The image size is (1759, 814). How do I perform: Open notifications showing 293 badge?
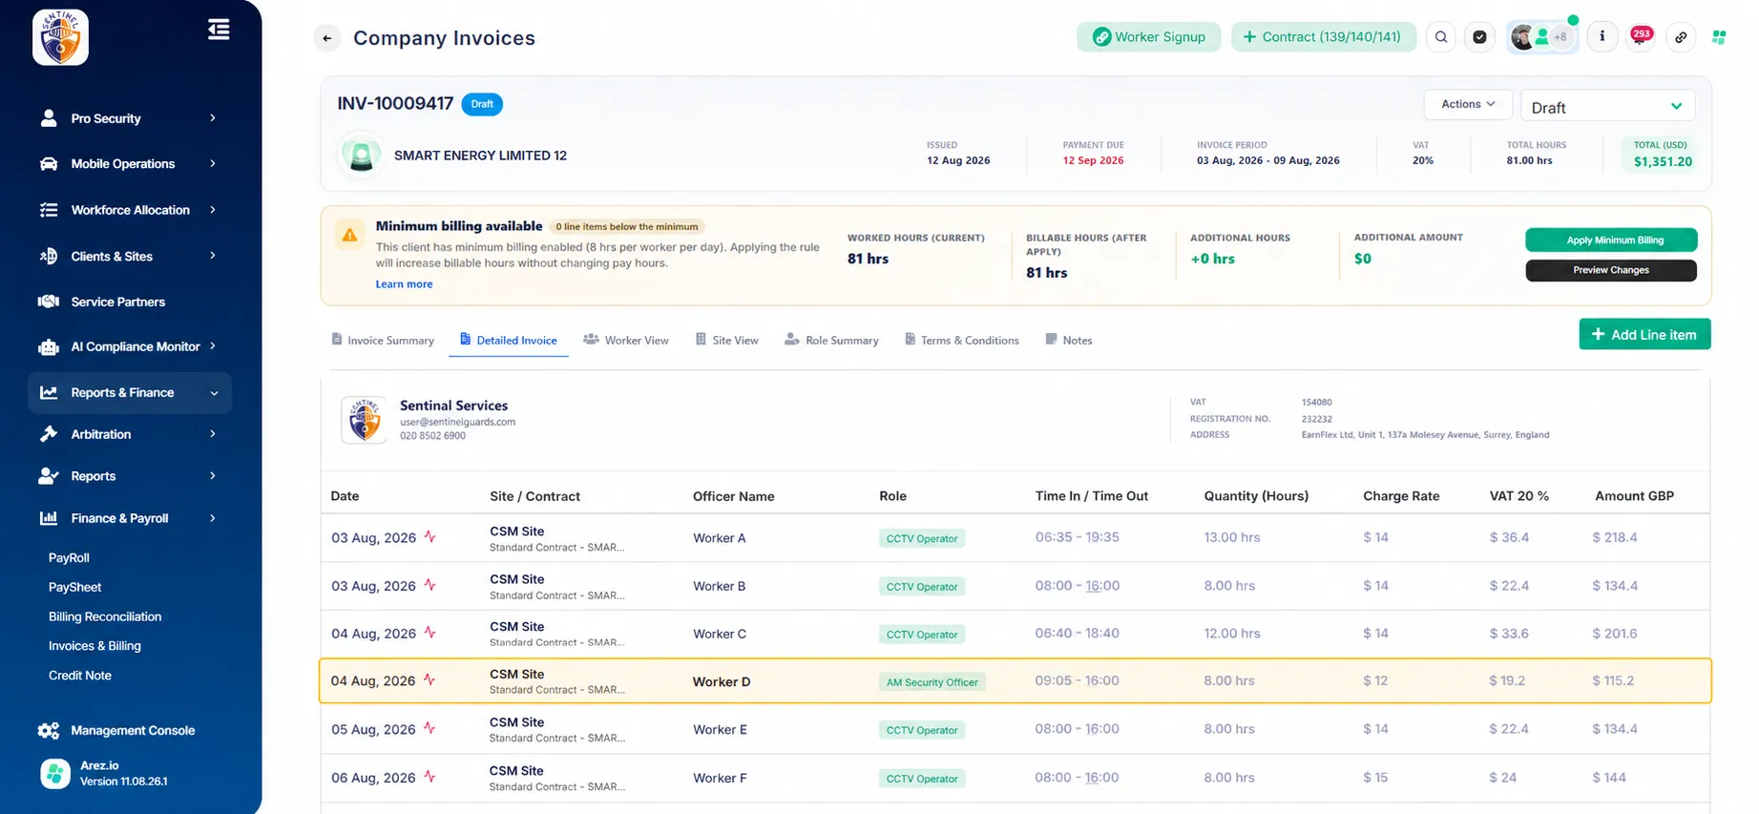click(1641, 37)
